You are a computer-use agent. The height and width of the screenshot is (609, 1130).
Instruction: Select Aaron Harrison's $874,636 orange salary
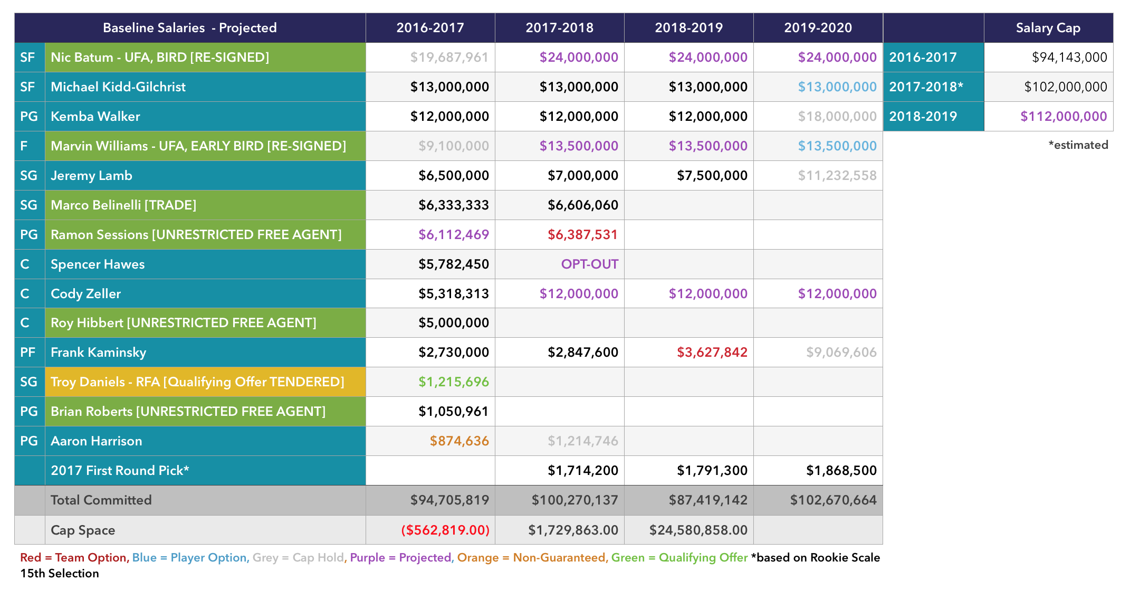pos(459,441)
